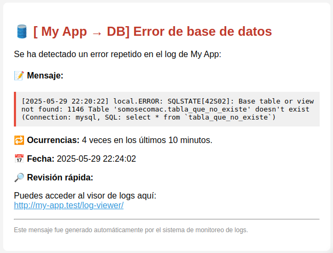Click 'Puedes acceder al visor de logs aquí' text
The width and height of the screenshot is (333, 253).
click(85, 196)
